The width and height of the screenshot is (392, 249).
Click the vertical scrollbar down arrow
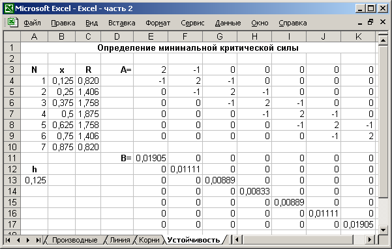[383, 229]
